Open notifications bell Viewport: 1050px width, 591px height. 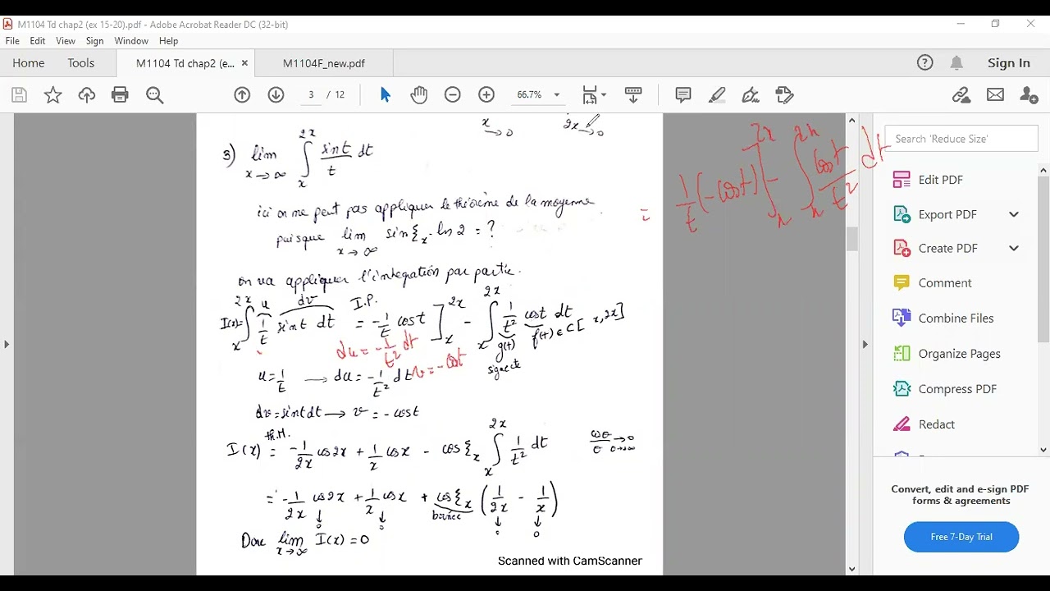coord(956,62)
